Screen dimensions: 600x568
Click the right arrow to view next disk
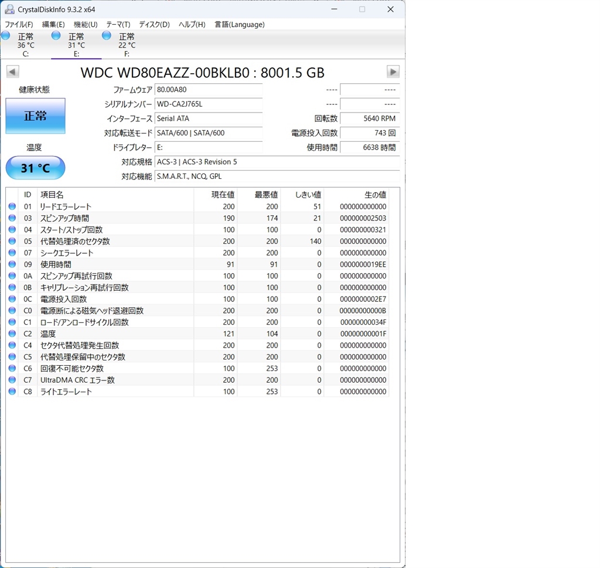click(393, 72)
